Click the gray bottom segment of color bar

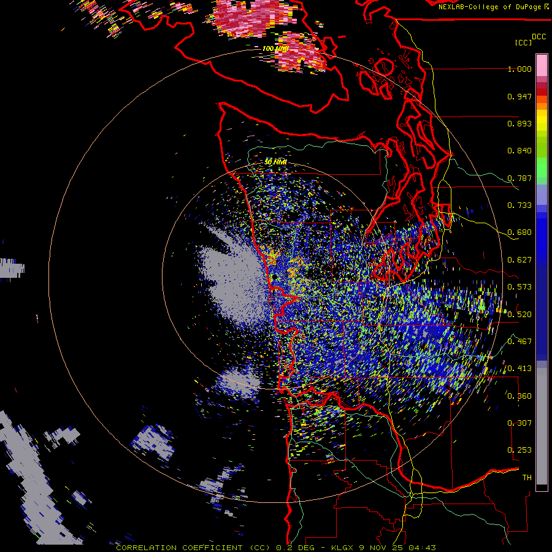coord(542,426)
